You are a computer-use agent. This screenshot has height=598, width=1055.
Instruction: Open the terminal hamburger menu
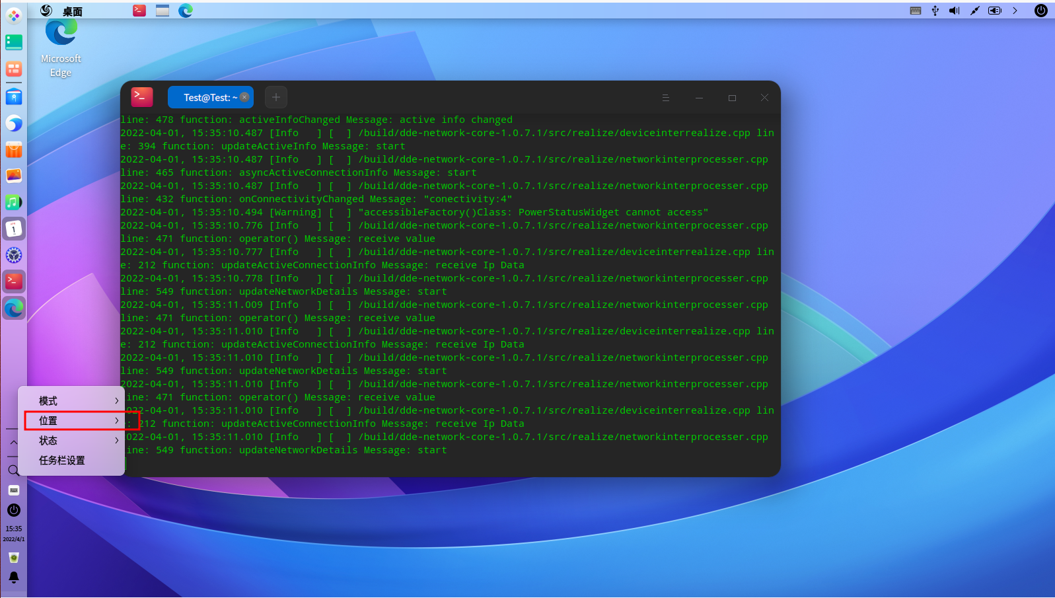pos(666,98)
